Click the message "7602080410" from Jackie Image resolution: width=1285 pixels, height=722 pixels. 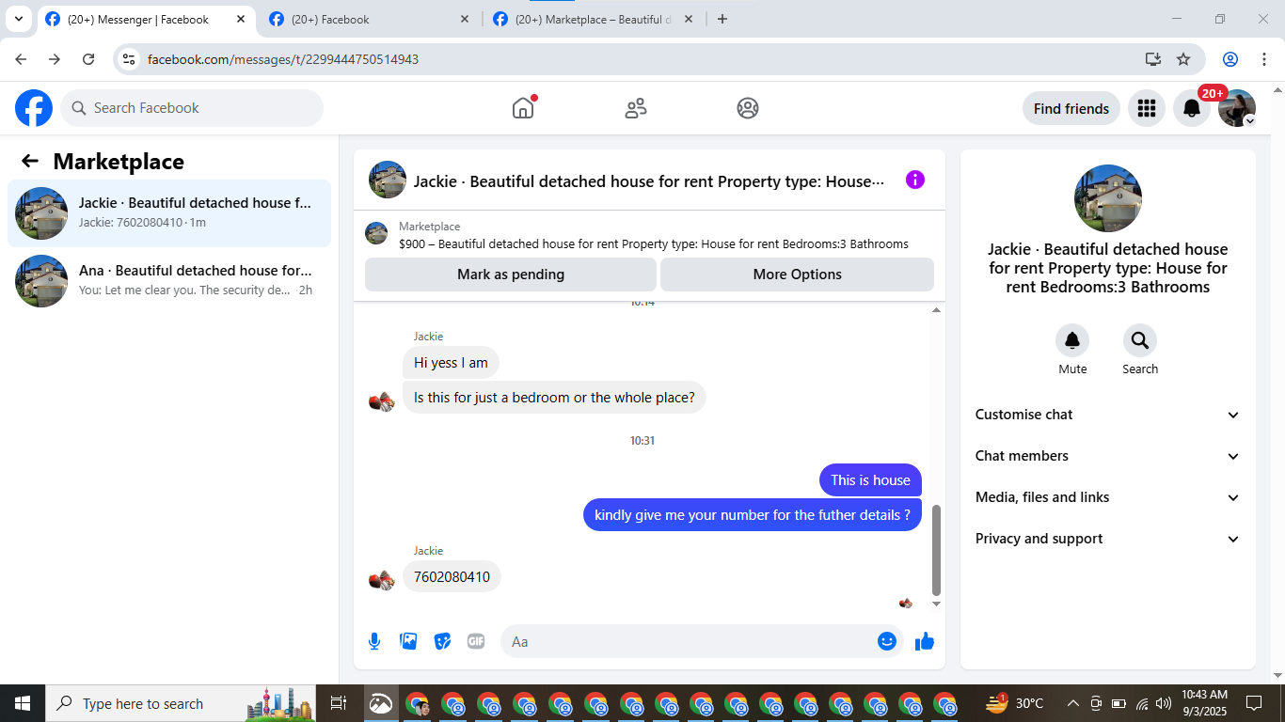[452, 576]
